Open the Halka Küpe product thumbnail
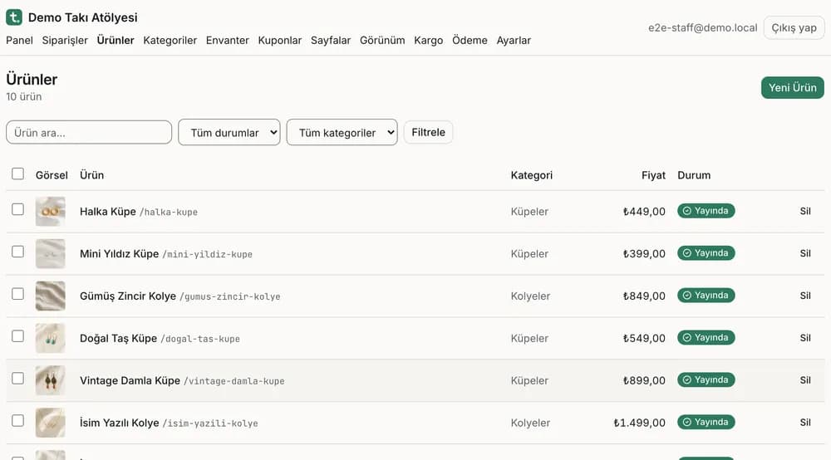The width and height of the screenshot is (831, 460). [x=51, y=211]
